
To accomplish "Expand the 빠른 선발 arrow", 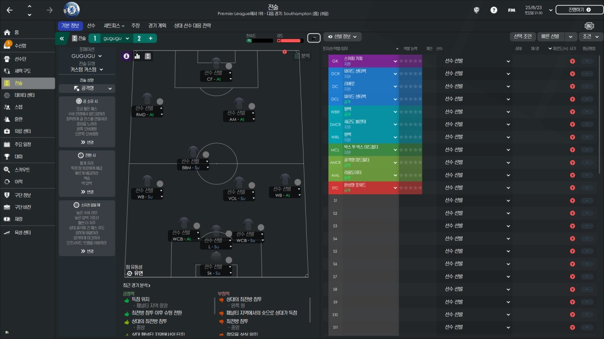I will 571,37.
